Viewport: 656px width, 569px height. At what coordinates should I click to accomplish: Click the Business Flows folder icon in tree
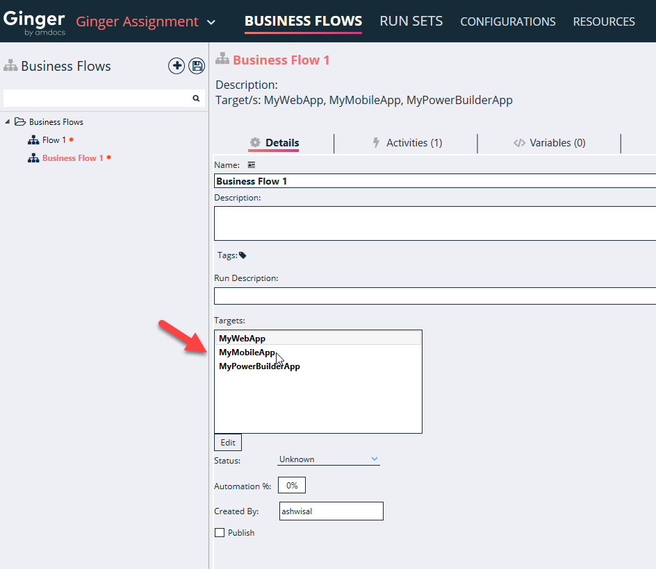[x=20, y=121]
